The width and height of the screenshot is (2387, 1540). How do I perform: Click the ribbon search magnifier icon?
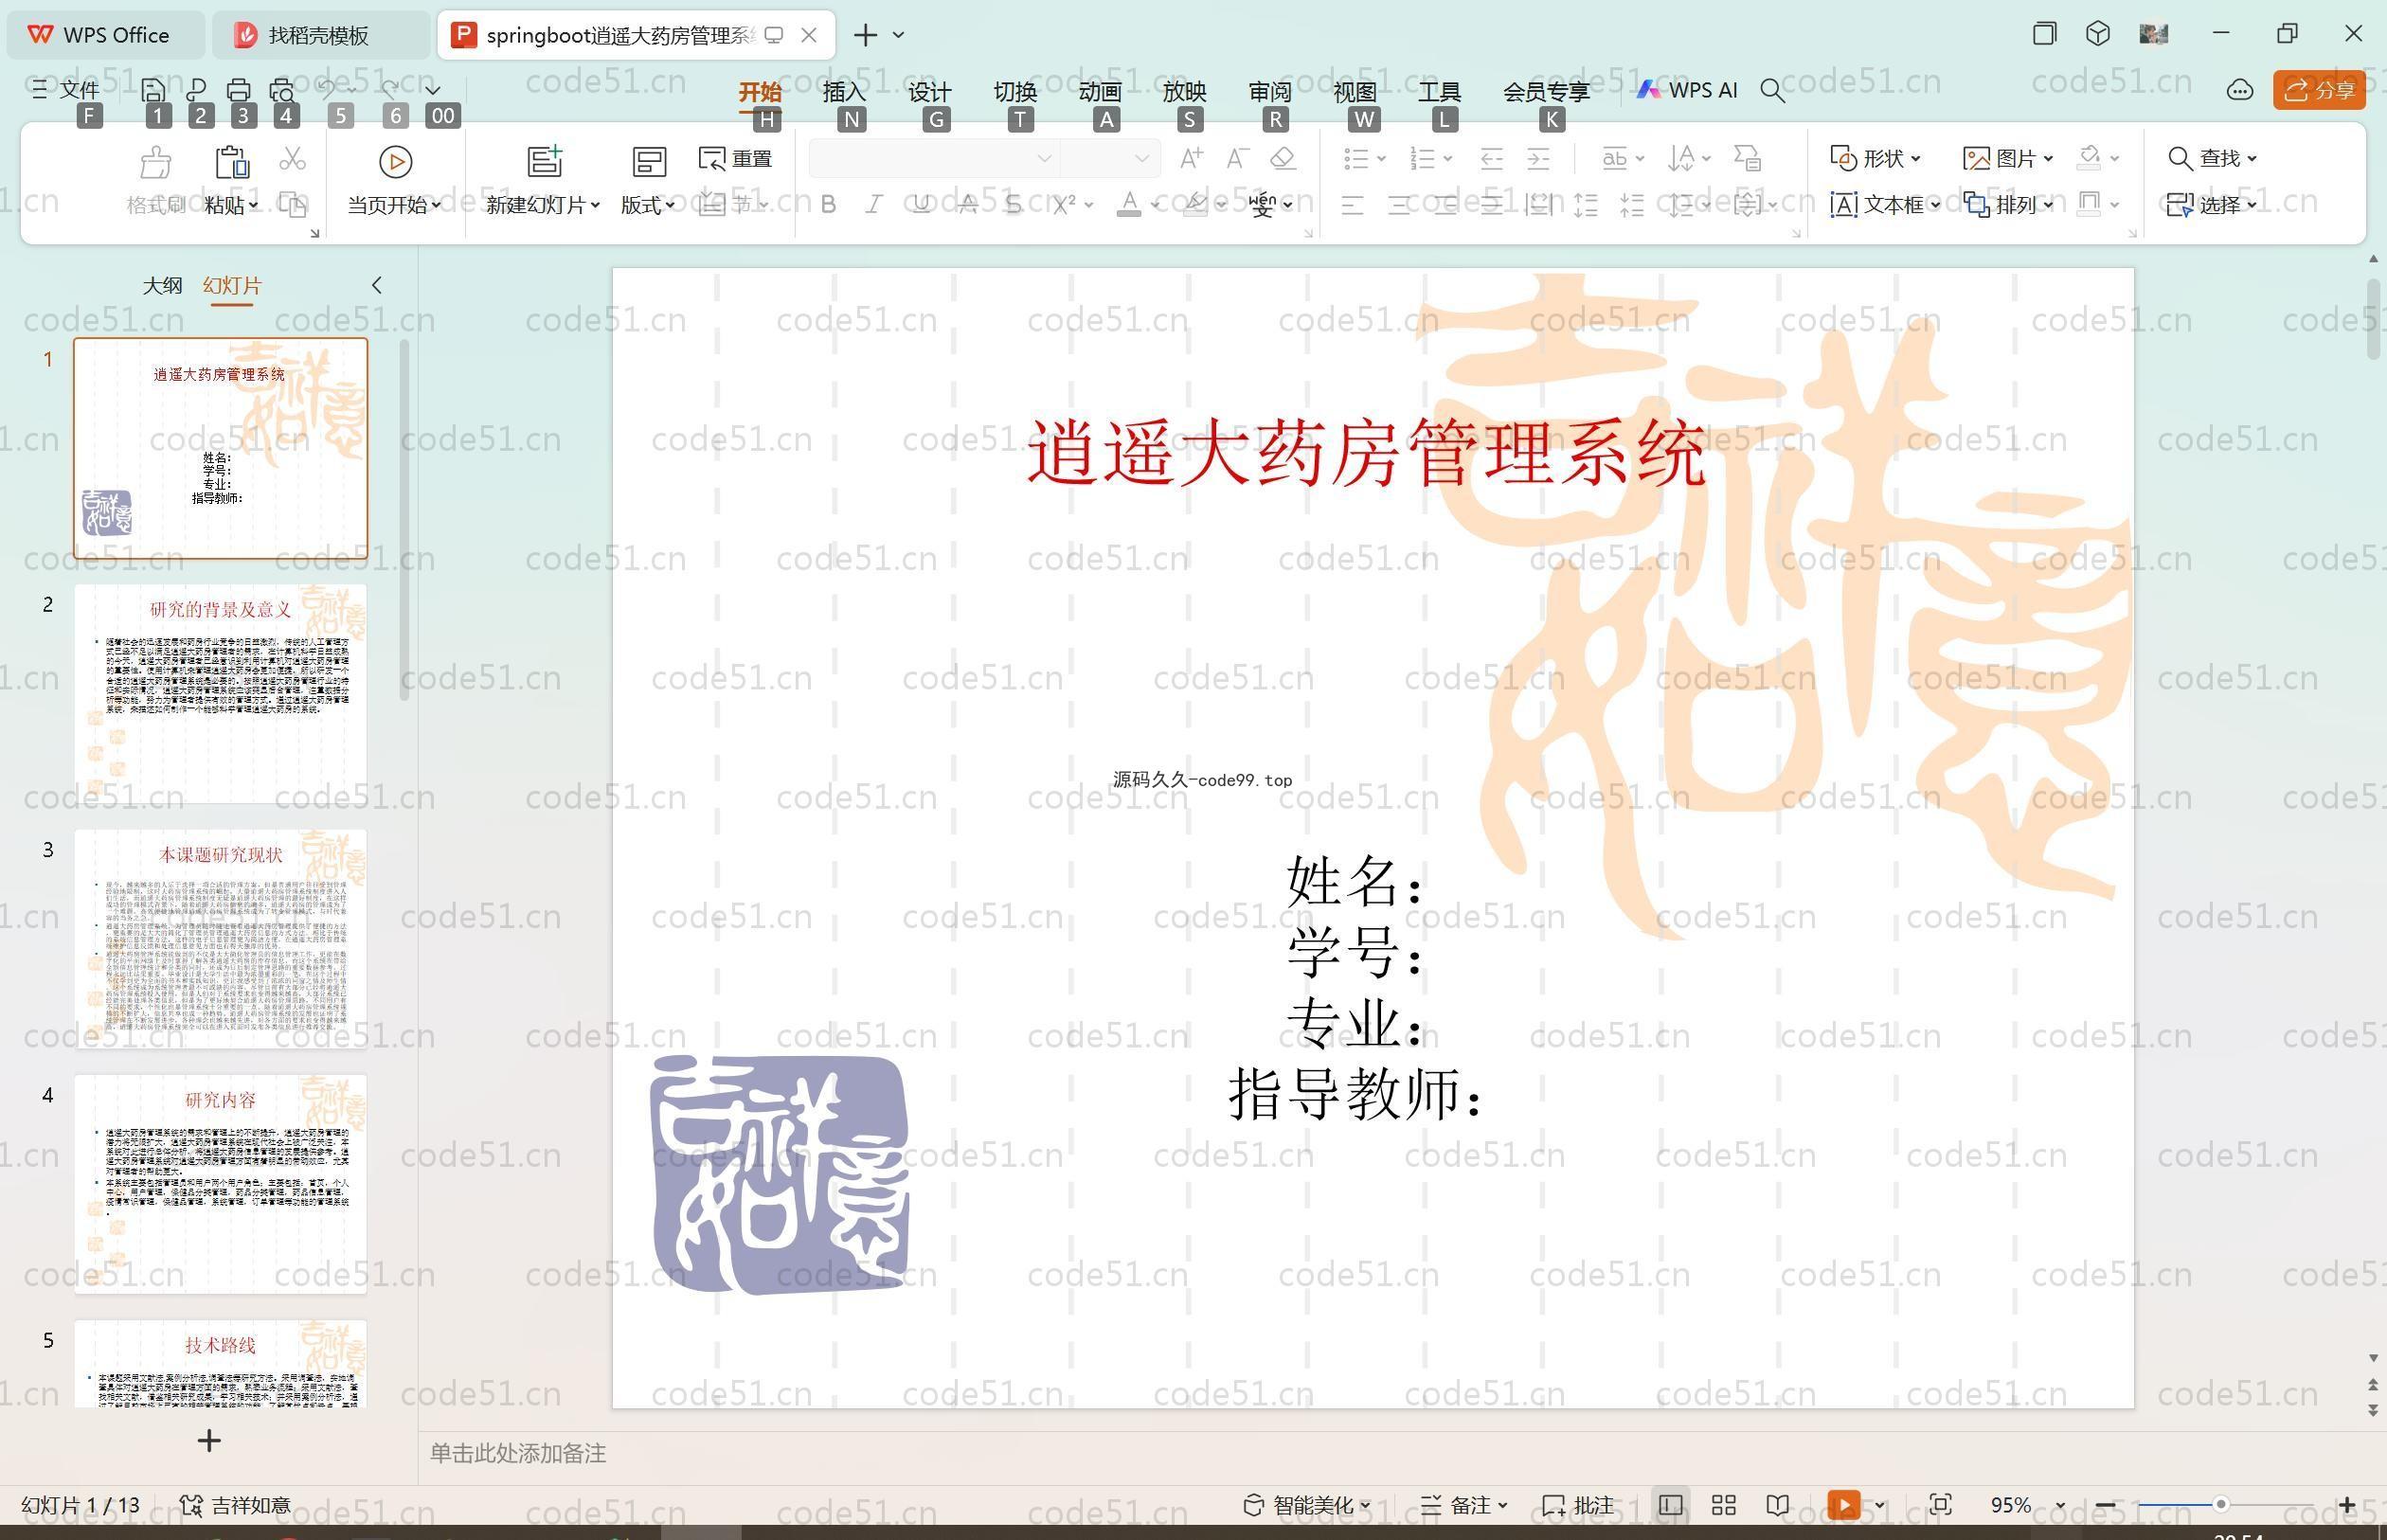pos(1772,91)
